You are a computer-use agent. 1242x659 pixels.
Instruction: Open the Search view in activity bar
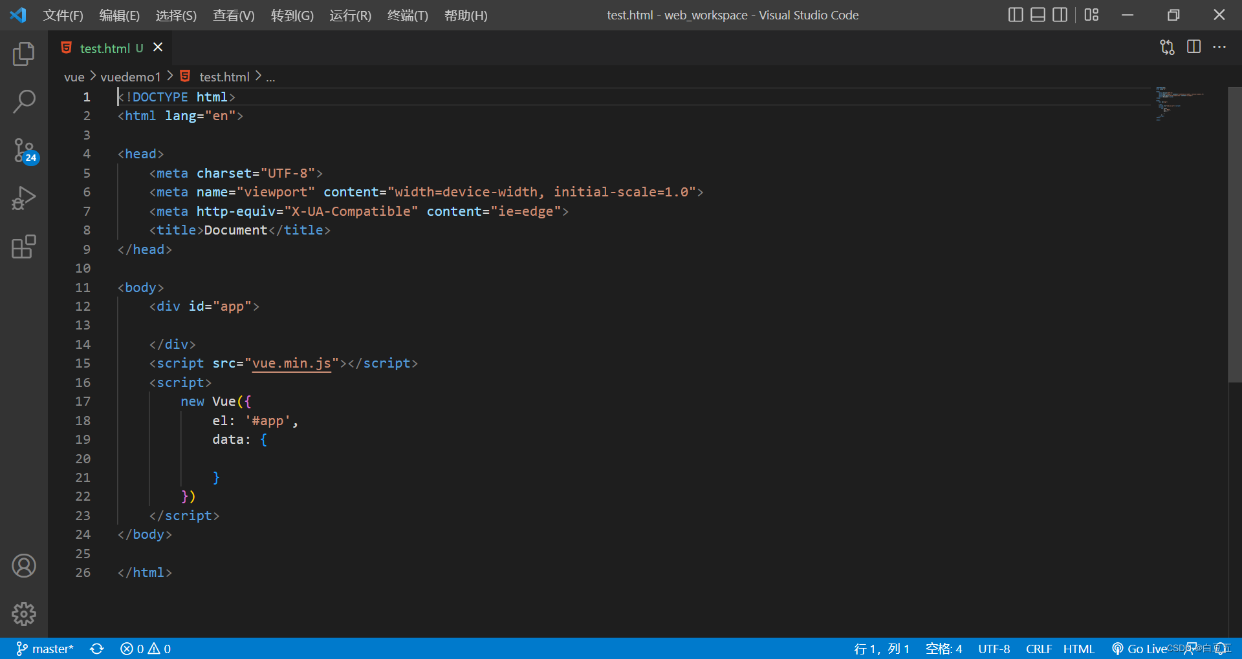click(x=24, y=101)
